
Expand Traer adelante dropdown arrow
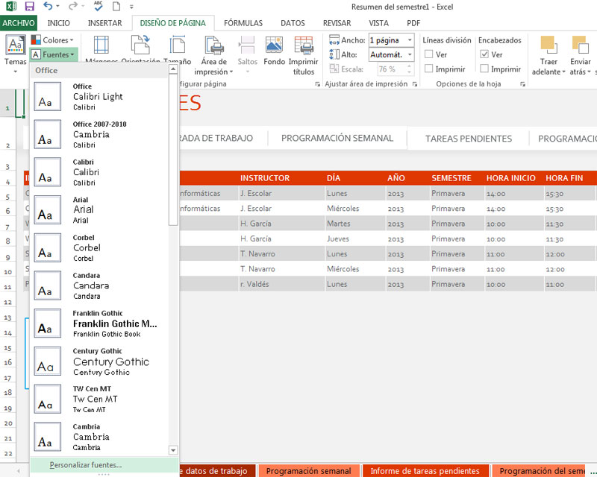click(x=563, y=72)
